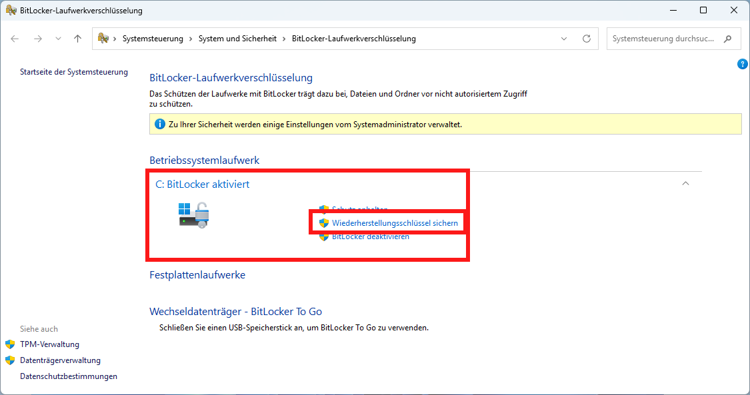Click the search magnifier icon
Image resolution: width=750 pixels, height=395 pixels.
point(727,39)
